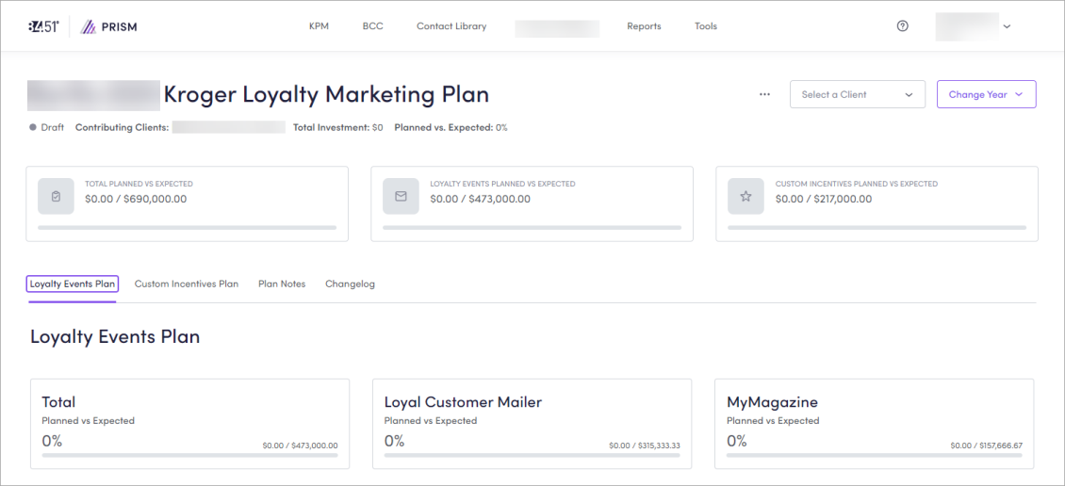Switch to the Plan Notes tab
This screenshot has width=1065, height=486.
pos(282,283)
